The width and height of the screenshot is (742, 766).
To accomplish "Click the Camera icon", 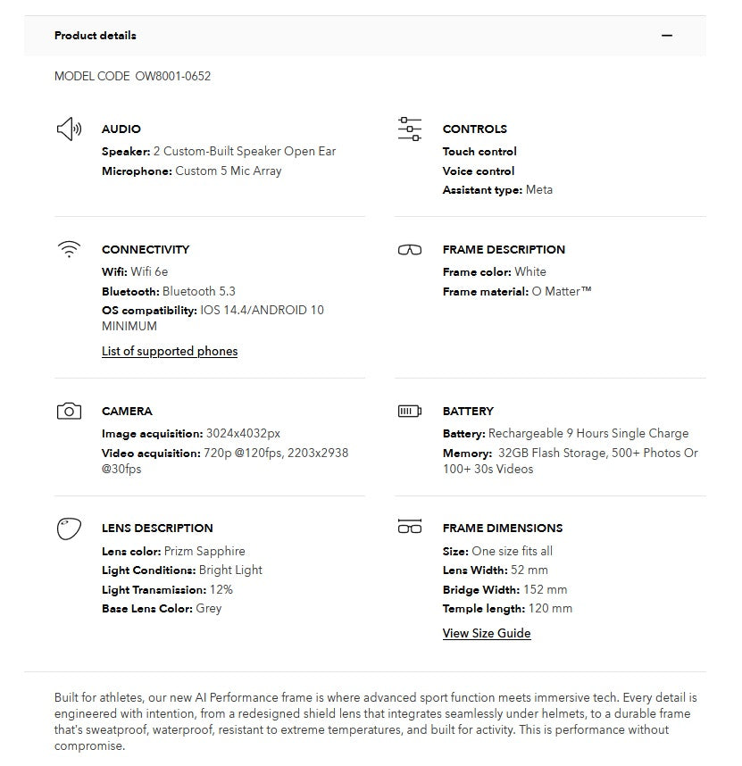I will click(x=69, y=412).
